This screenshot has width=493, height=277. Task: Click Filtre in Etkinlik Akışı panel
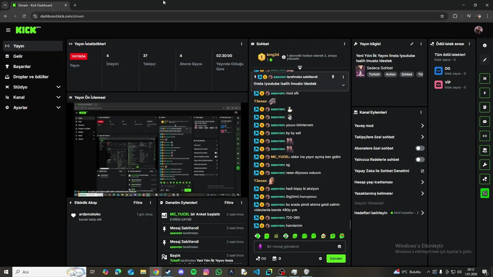click(x=138, y=203)
